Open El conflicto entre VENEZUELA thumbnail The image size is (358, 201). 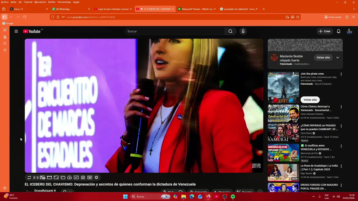click(x=283, y=152)
